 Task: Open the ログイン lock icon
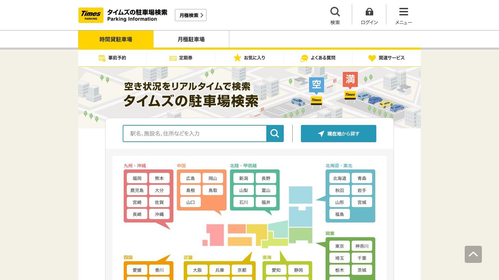369,16
